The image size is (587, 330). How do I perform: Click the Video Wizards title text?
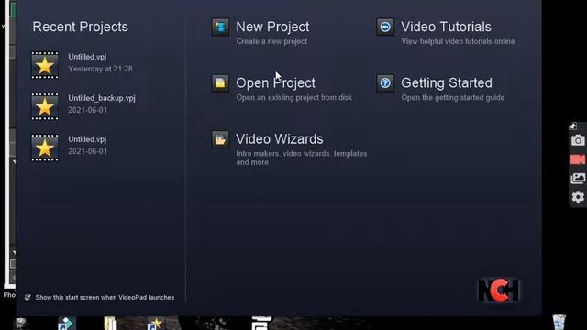coord(279,139)
